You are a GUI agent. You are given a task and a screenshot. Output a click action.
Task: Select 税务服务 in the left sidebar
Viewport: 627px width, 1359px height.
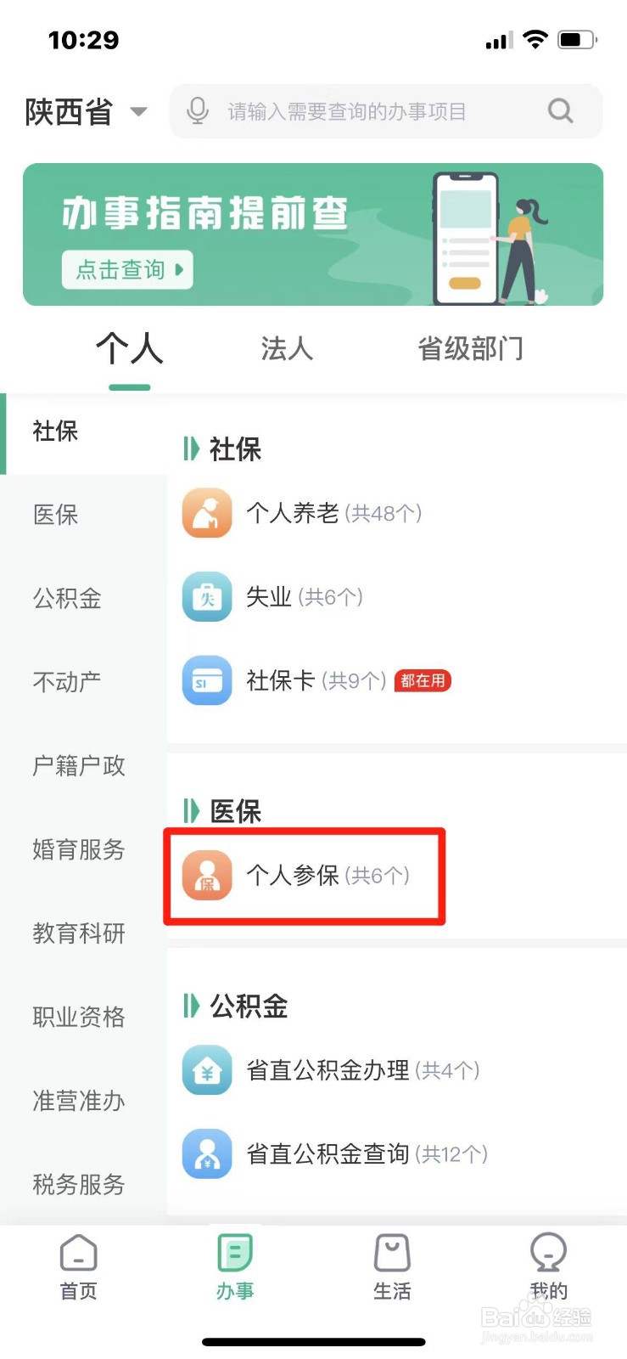coord(79,1184)
